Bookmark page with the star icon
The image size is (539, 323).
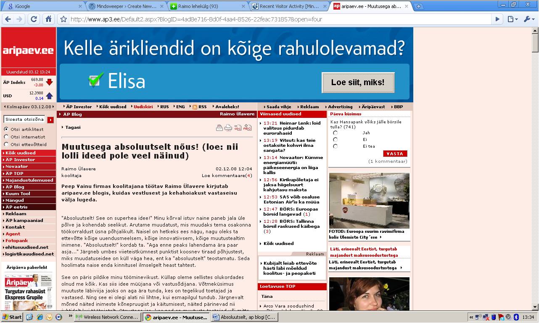click(x=63, y=19)
